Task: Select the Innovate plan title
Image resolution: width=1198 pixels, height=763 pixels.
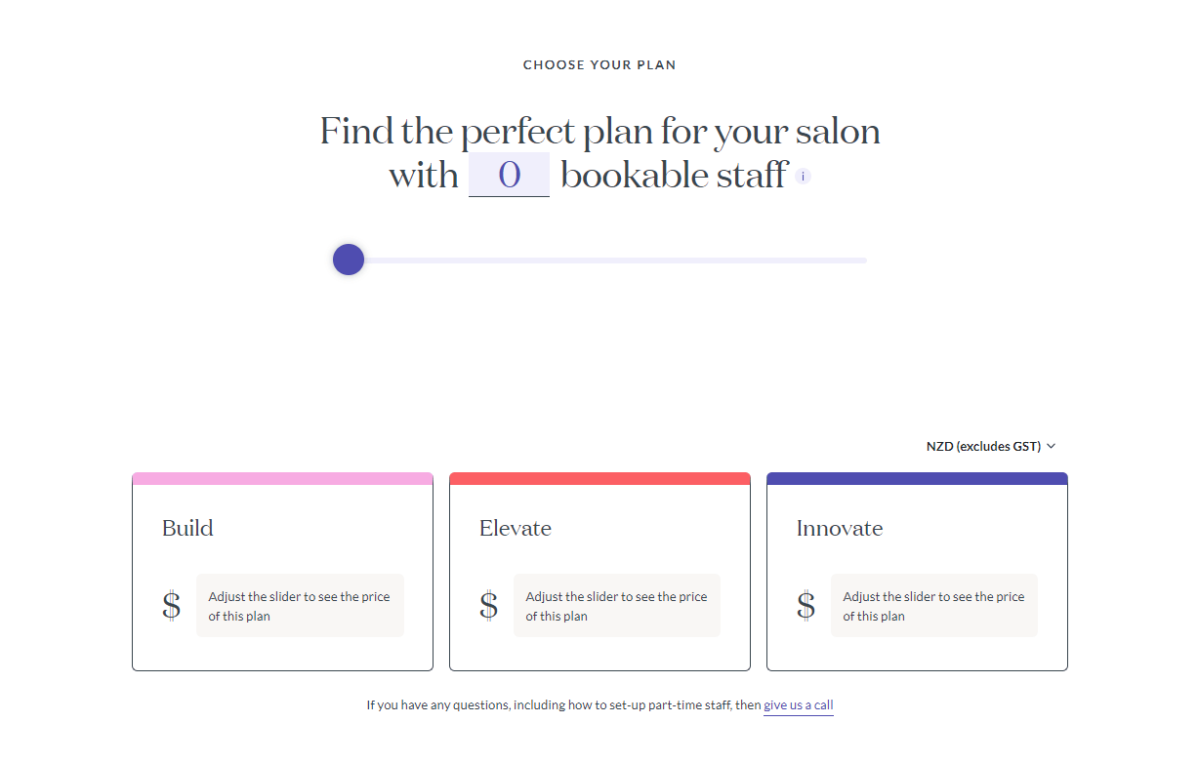Action: point(840,528)
